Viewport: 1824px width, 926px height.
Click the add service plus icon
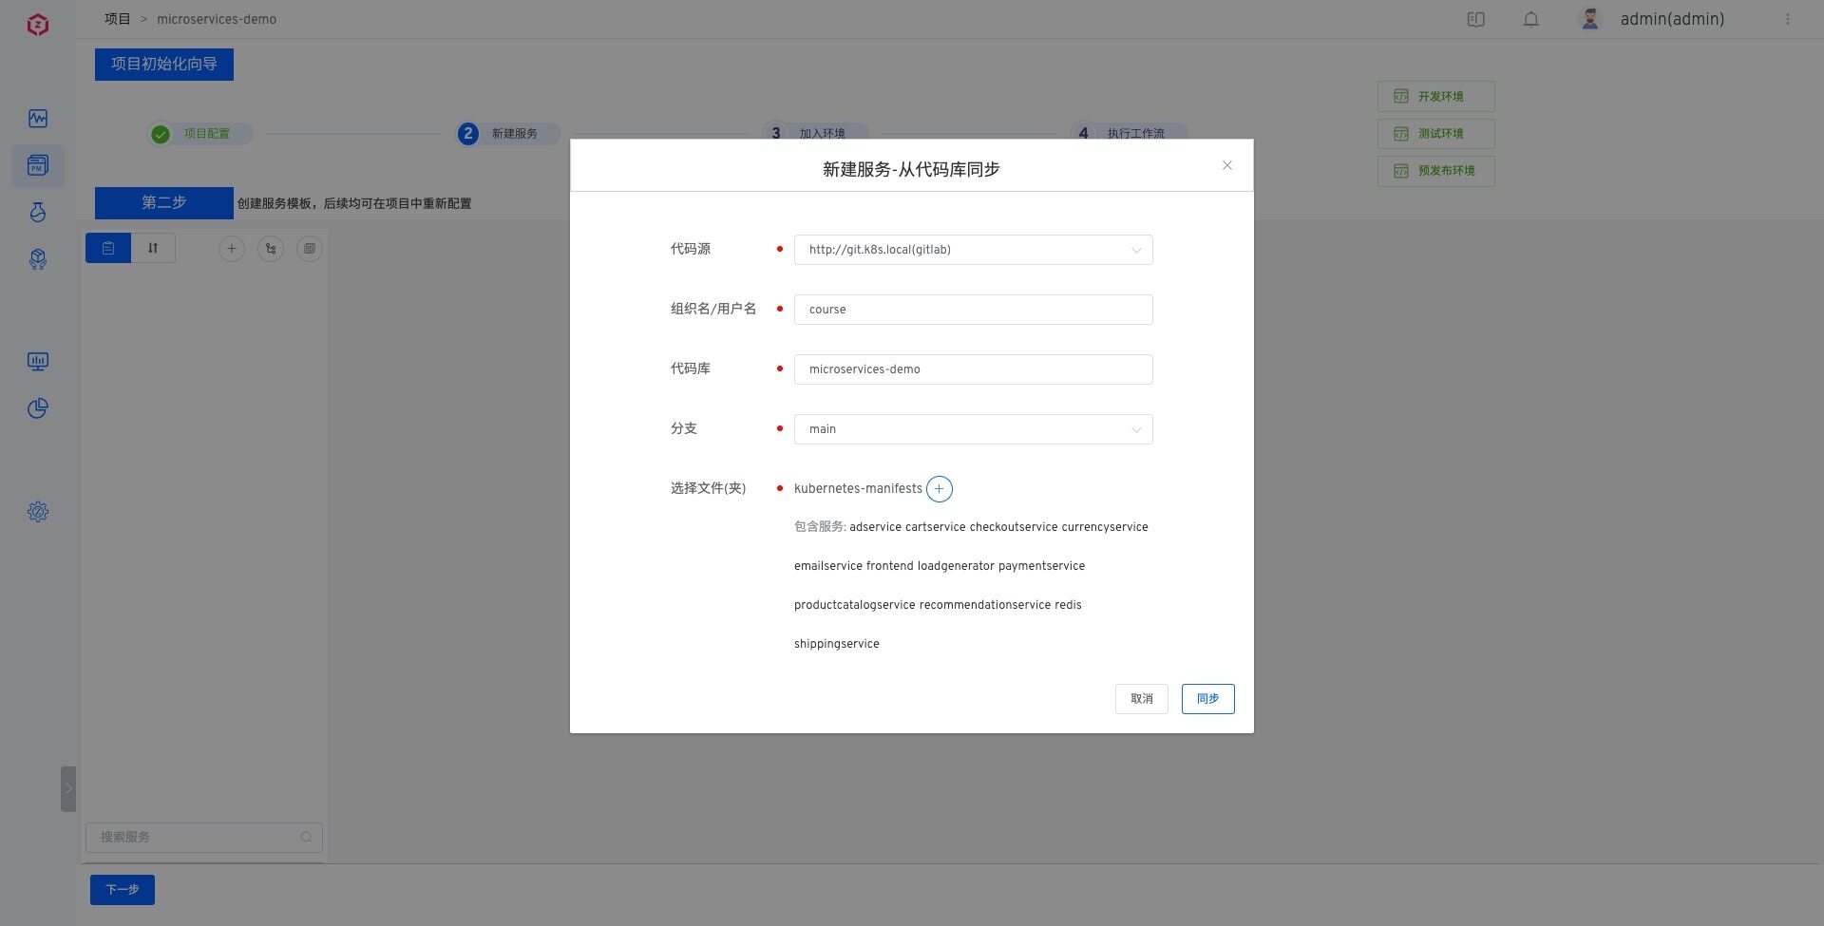(232, 249)
